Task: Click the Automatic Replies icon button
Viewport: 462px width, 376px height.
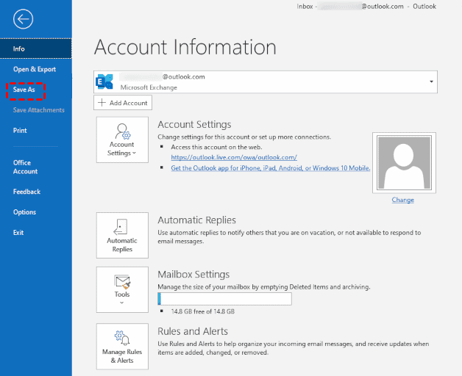Action: [122, 236]
